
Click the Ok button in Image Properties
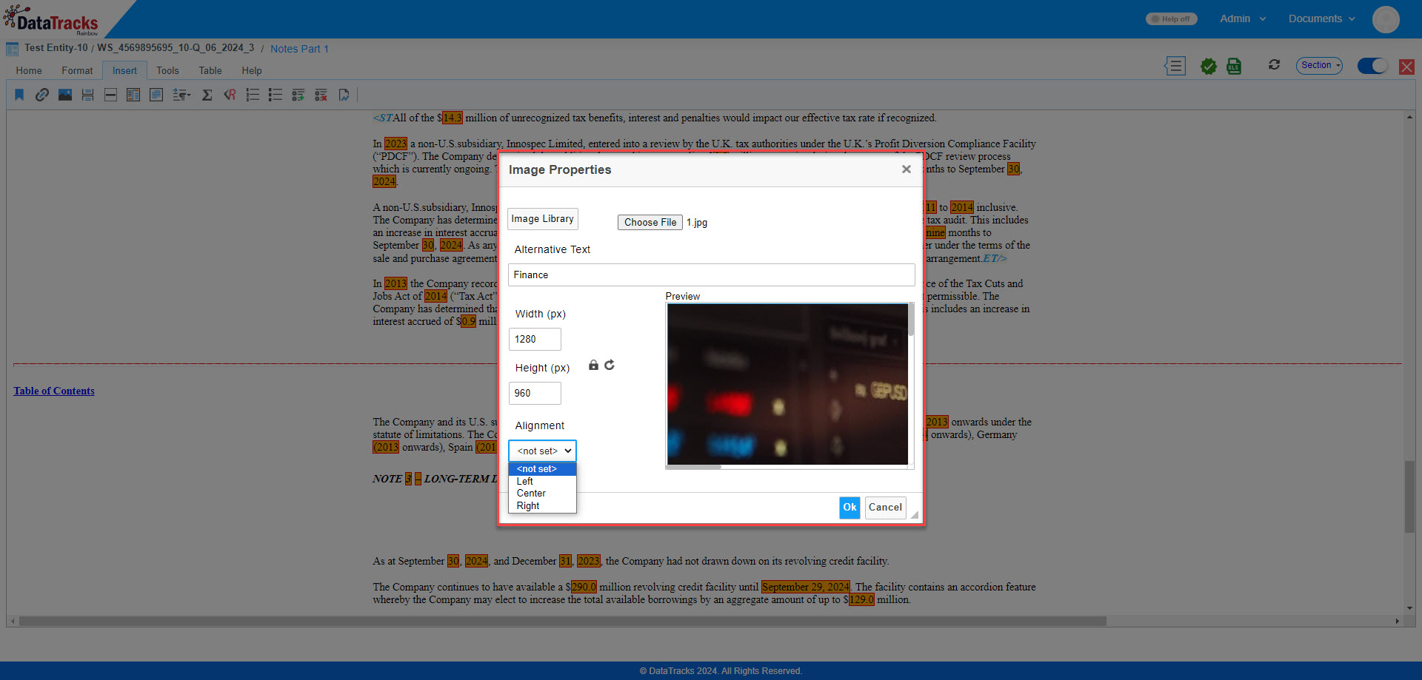click(849, 508)
